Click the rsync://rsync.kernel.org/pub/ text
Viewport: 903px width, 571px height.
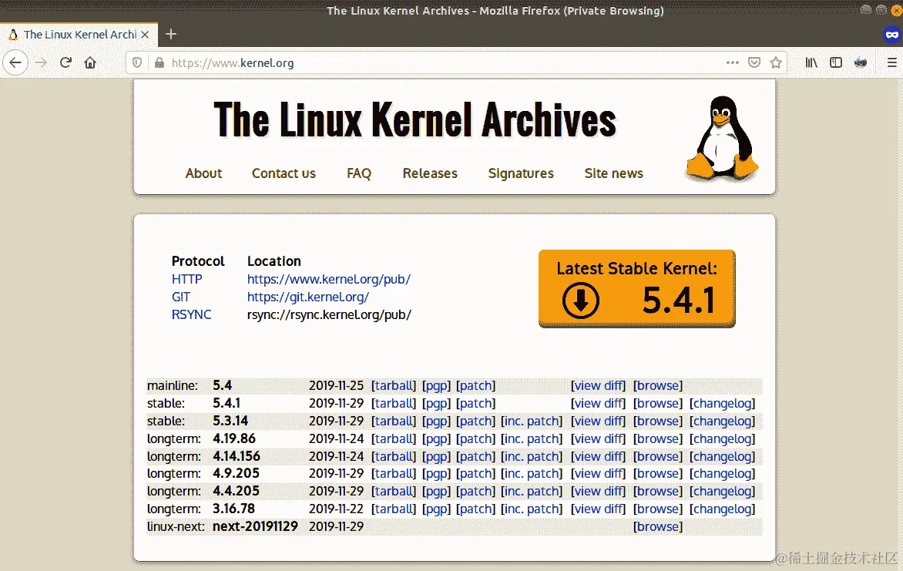[329, 314]
